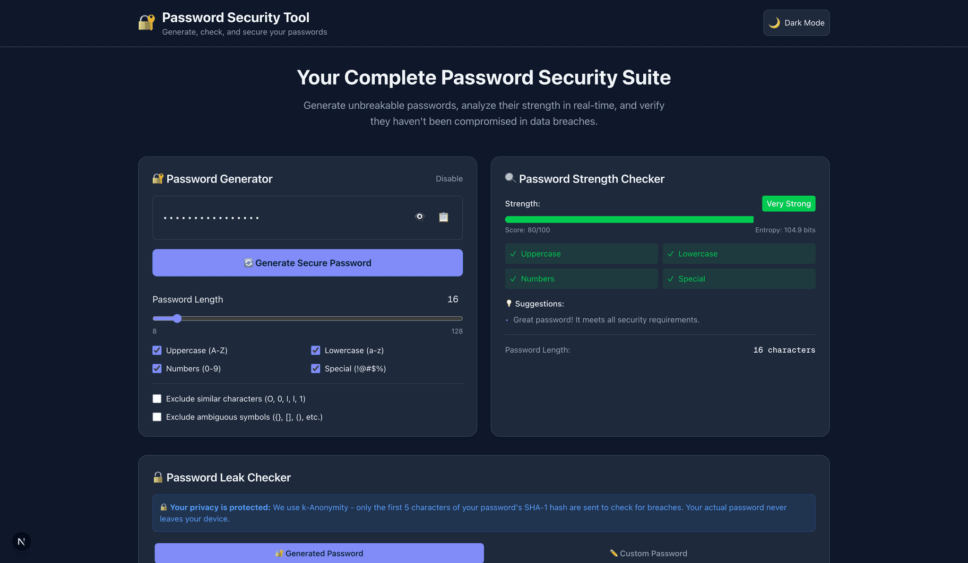Enable Exclude ambiguous symbols option
The image size is (968, 563).
(x=157, y=417)
